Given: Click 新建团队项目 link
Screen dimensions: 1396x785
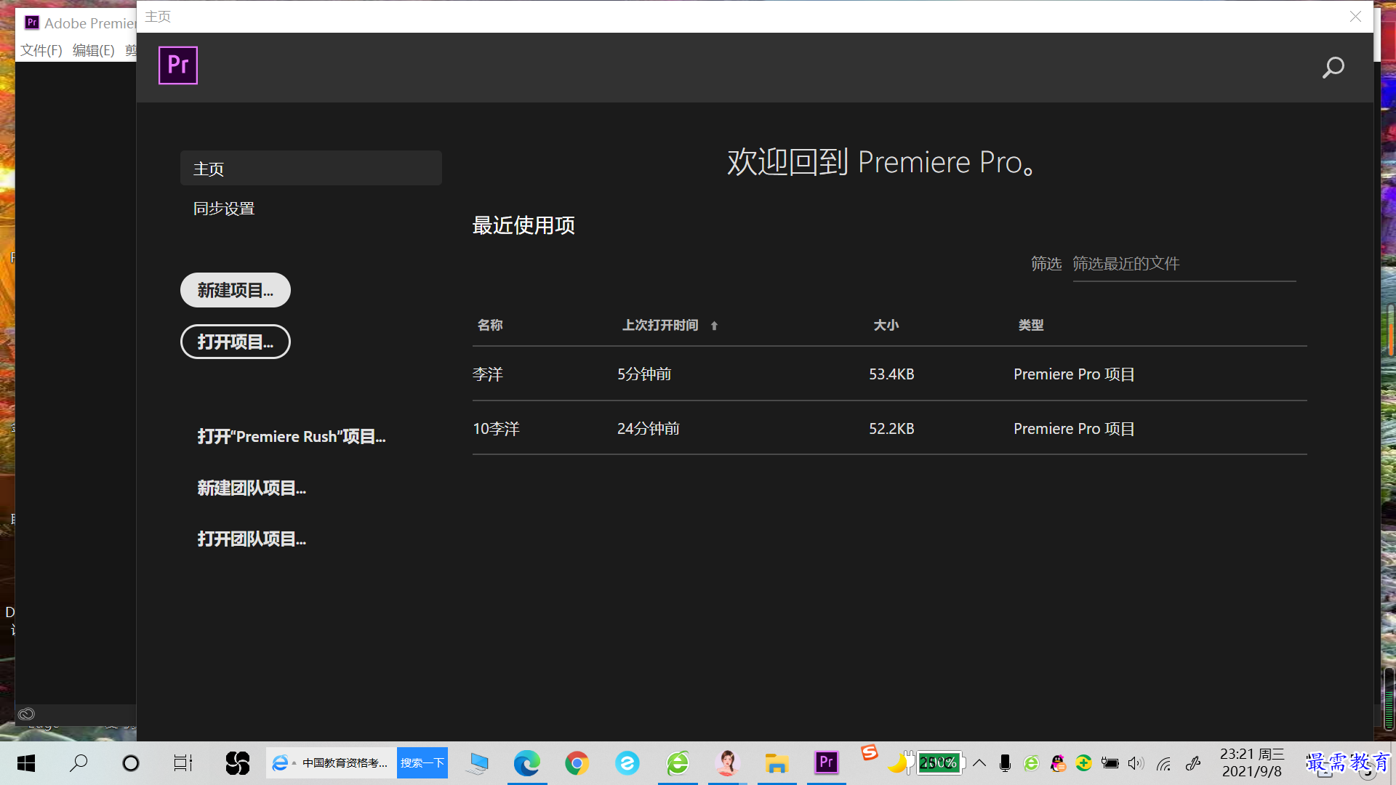Looking at the screenshot, I should (x=252, y=488).
